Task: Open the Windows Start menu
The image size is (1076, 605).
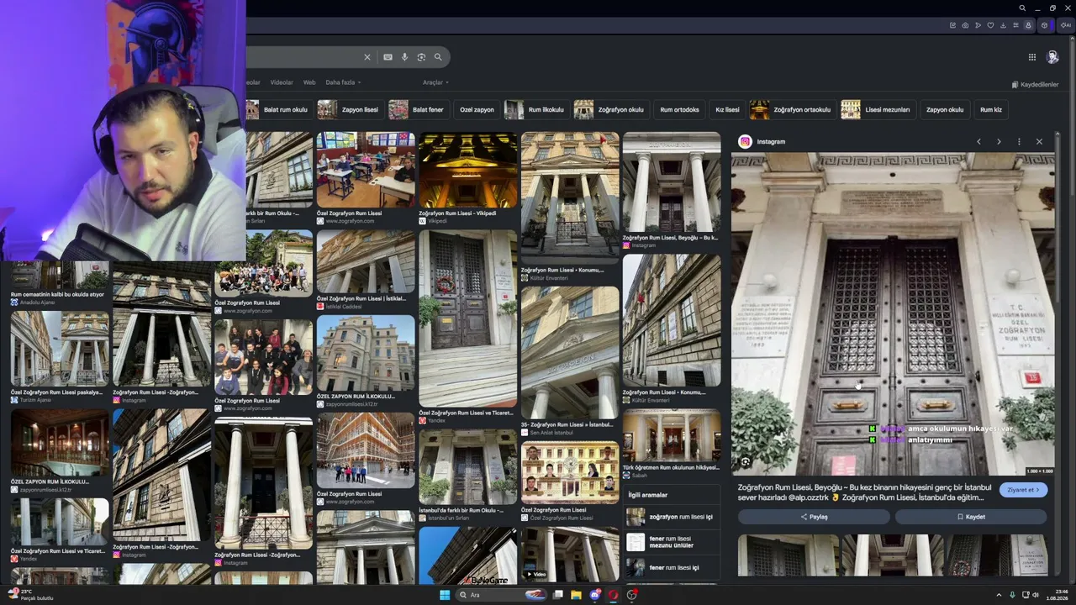Action: click(445, 595)
